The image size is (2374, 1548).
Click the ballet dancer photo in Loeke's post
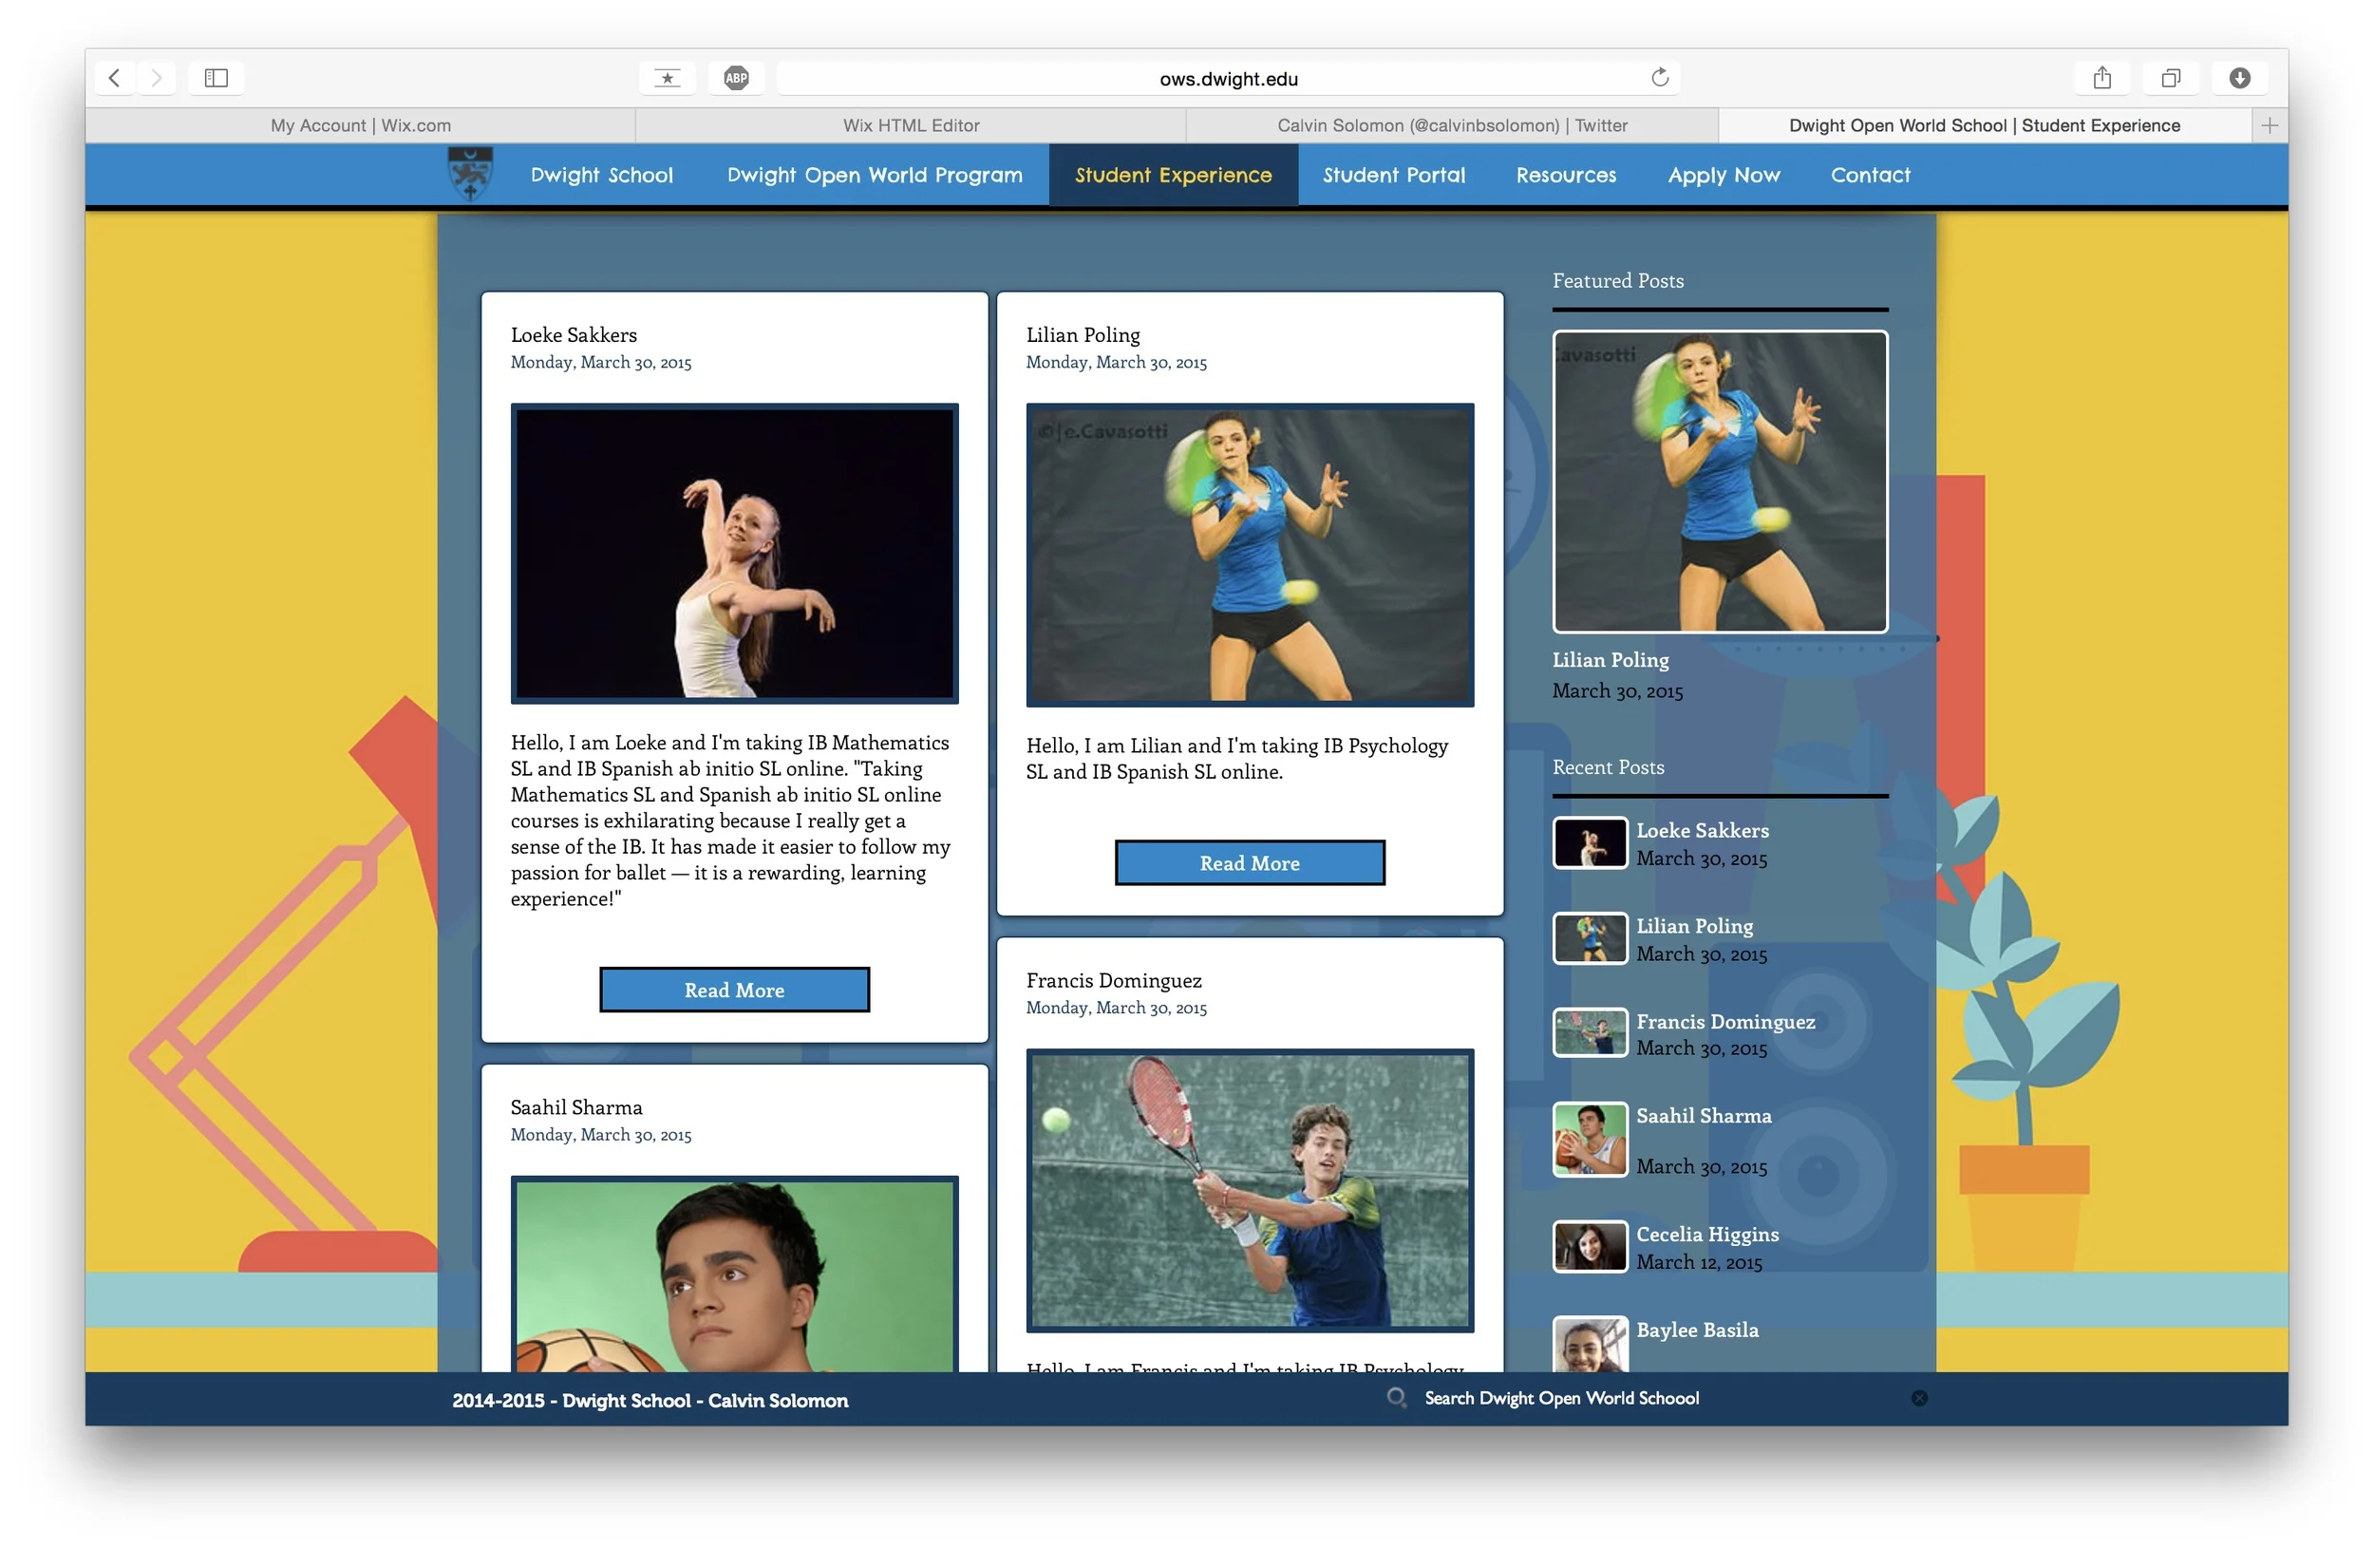pos(734,554)
